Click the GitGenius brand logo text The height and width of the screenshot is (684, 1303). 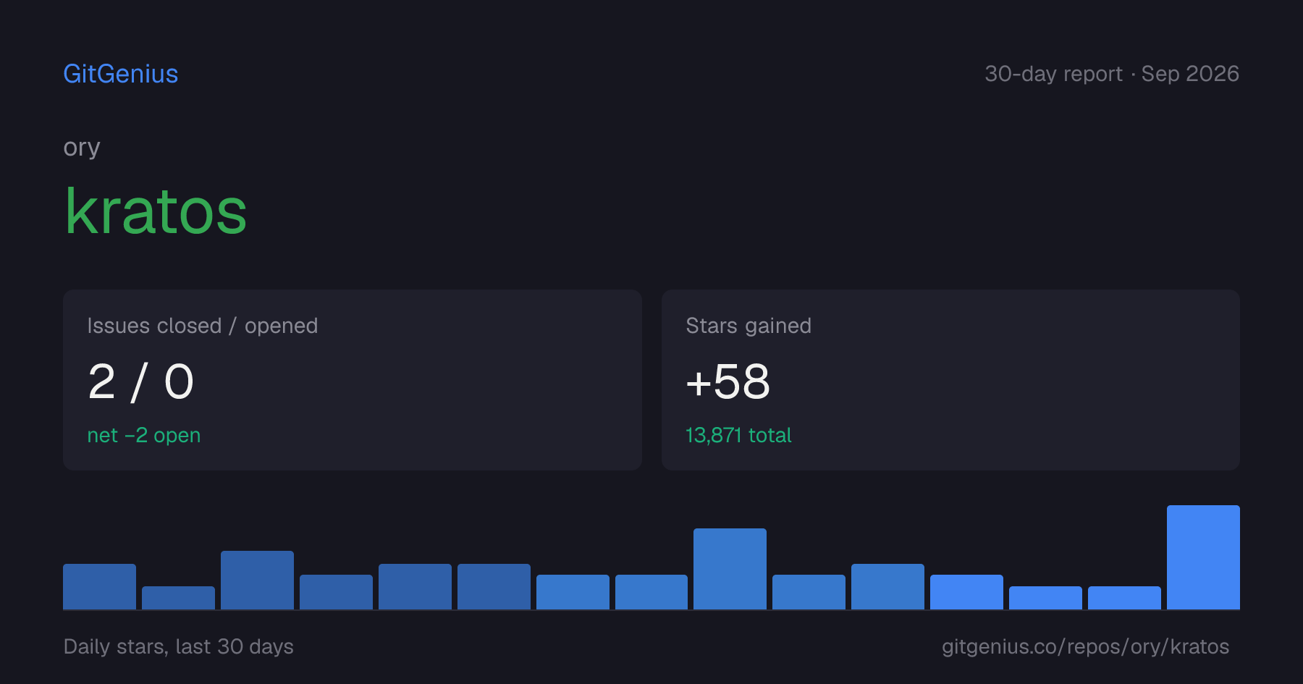(120, 74)
